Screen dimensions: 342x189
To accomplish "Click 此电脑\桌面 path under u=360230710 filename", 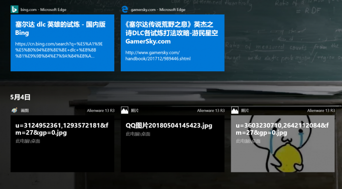I will tap(248, 141).
